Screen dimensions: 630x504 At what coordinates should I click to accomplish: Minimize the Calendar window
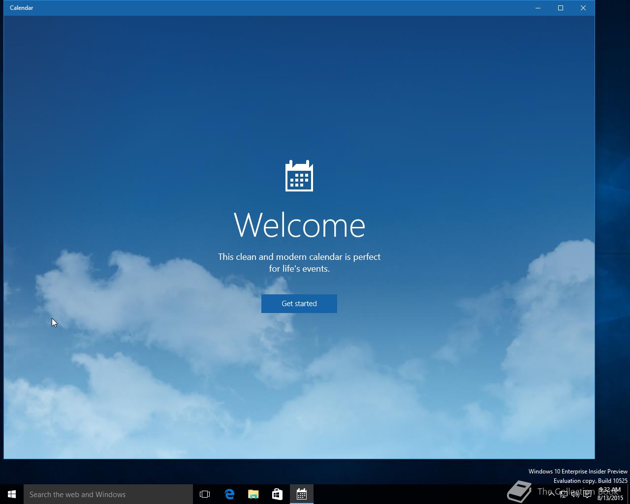pyautogui.click(x=538, y=8)
